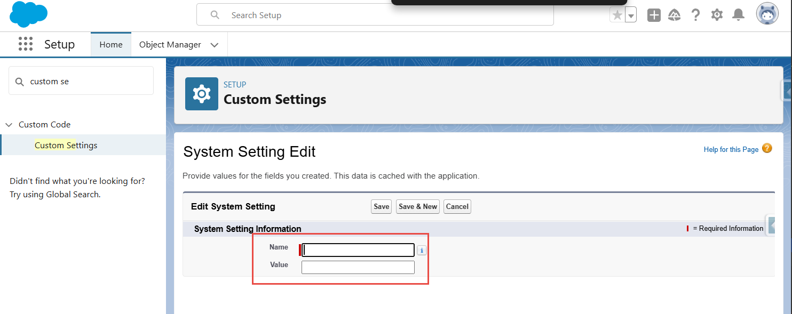Image resolution: width=792 pixels, height=314 pixels.
Task: Click the Save & New button
Action: [x=418, y=207]
